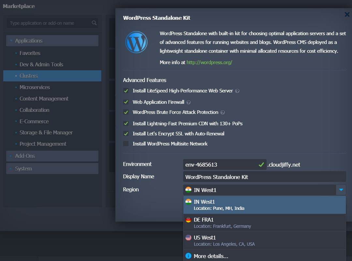352x261 pixels.
Task: Uncheck WordPress Brute Force Attack Protection
Action: coord(126,112)
